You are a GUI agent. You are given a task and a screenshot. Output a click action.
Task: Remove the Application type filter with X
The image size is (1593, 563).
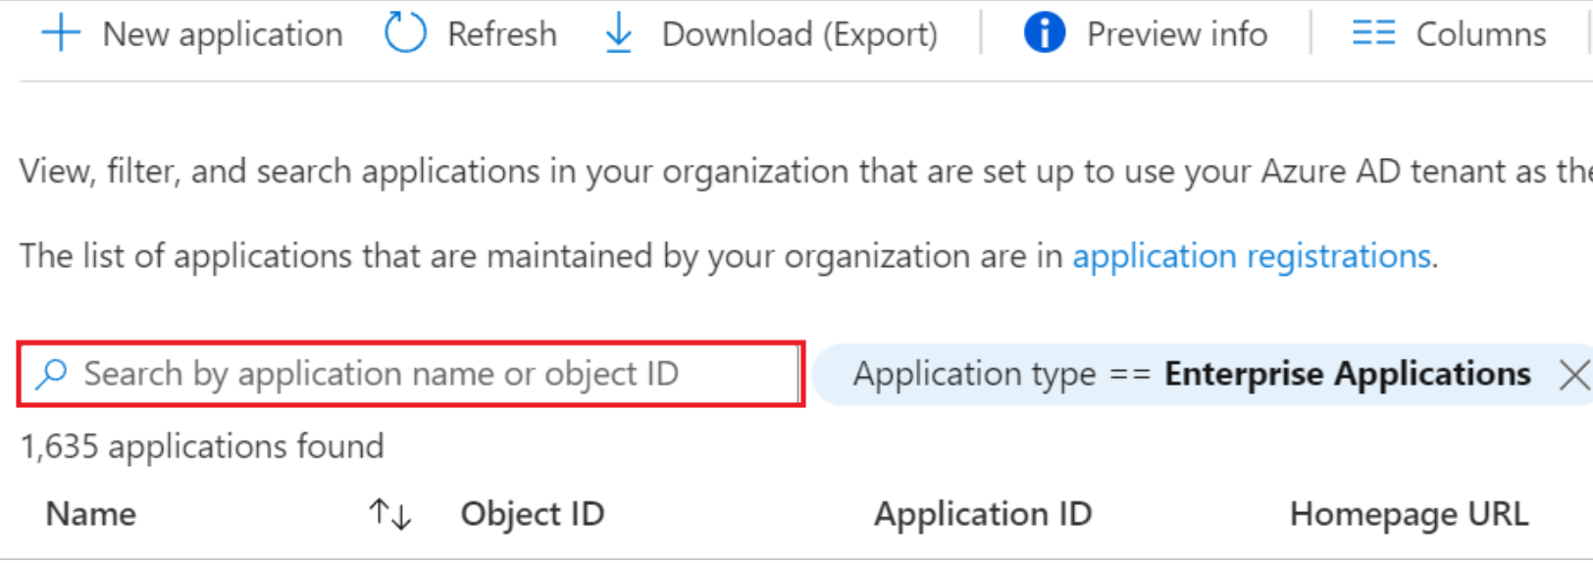(1573, 374)
